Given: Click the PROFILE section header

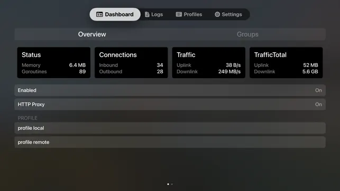Looking at the screenshot, I should [27, 118].
